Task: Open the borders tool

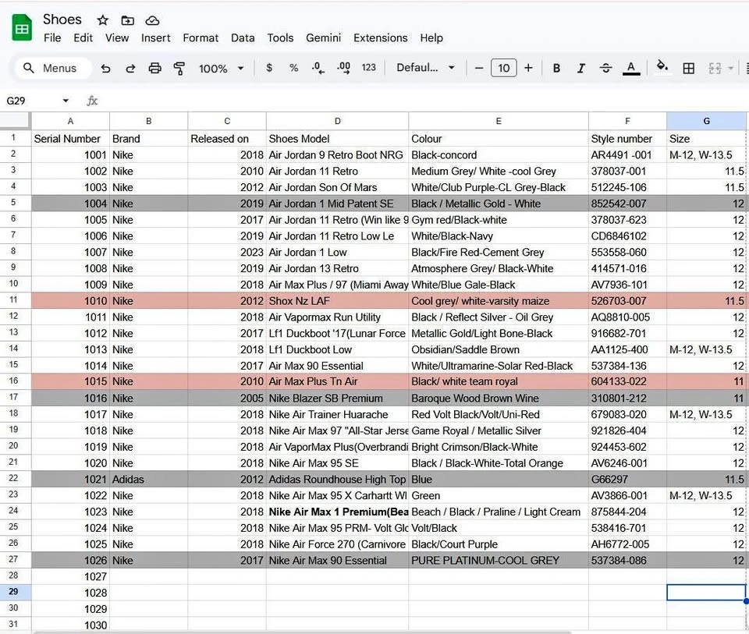Action: (x=688, y=69)
